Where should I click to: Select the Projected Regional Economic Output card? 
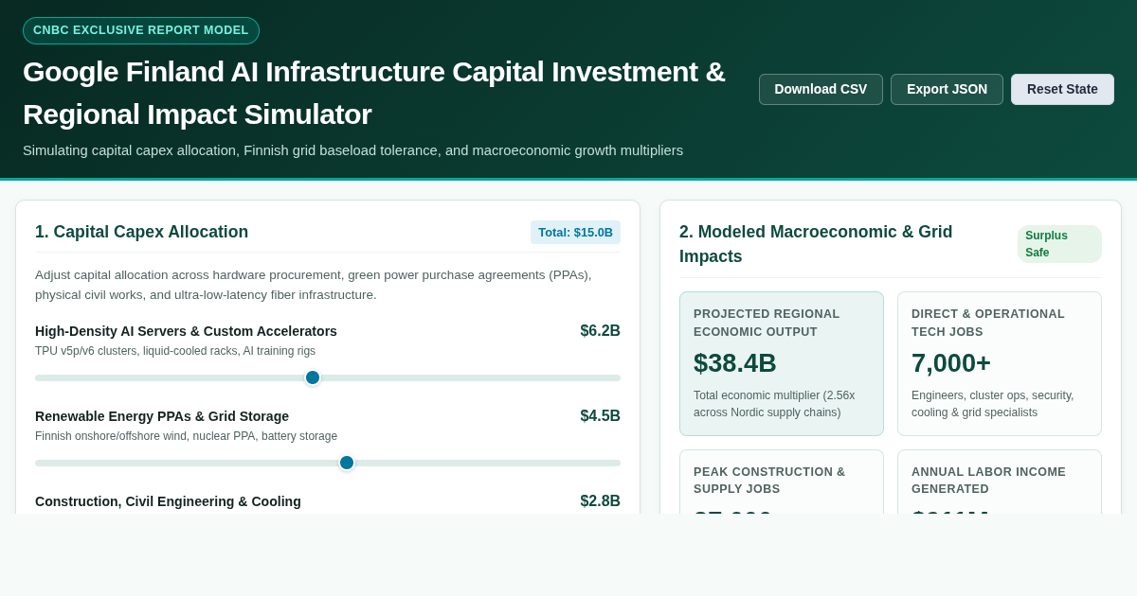pyautogui.click(x=782, y=363)
